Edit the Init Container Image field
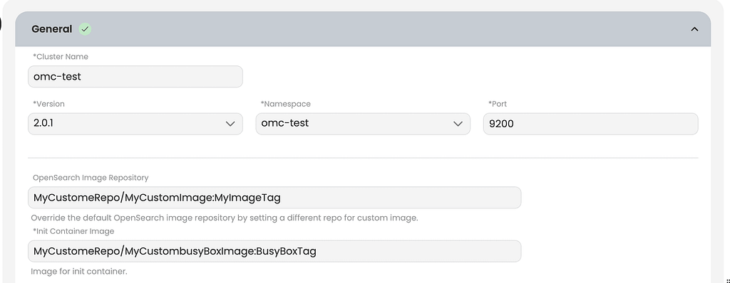The image size is (730, 283). [x=274, y=251]
